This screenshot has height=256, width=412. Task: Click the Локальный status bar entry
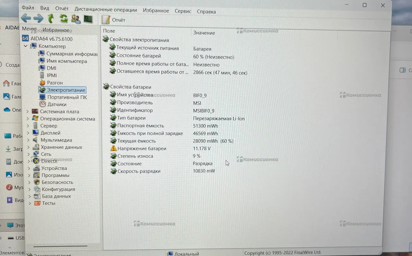(183, 253)
